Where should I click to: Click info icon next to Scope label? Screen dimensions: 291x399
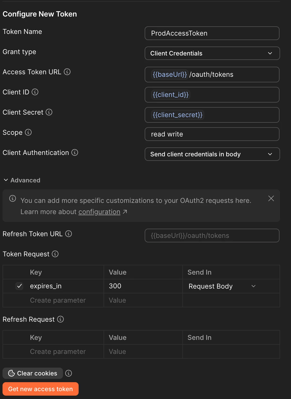pos(28,132)
